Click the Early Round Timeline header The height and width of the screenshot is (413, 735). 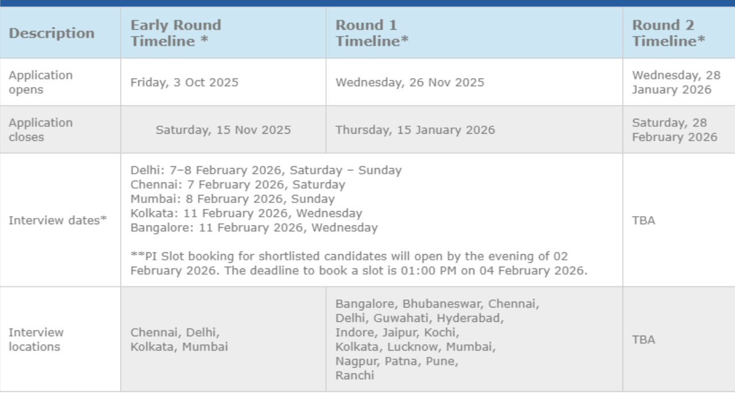[176, 33]
